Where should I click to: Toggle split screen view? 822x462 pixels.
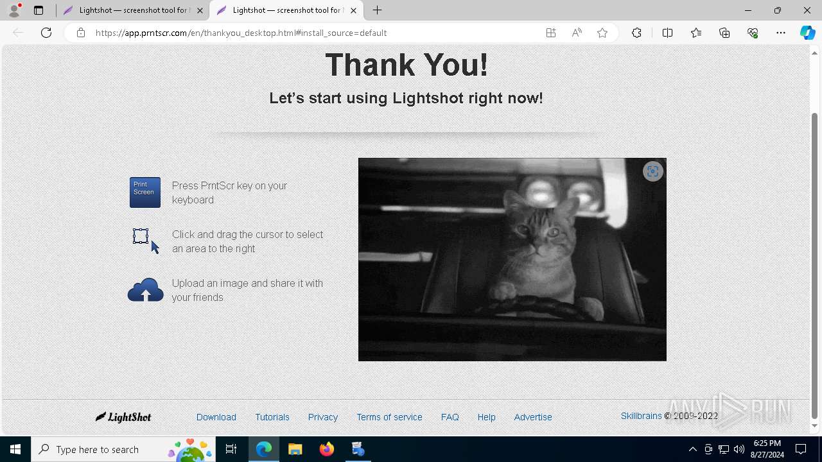pyautogui.click(x=667, y=33)
